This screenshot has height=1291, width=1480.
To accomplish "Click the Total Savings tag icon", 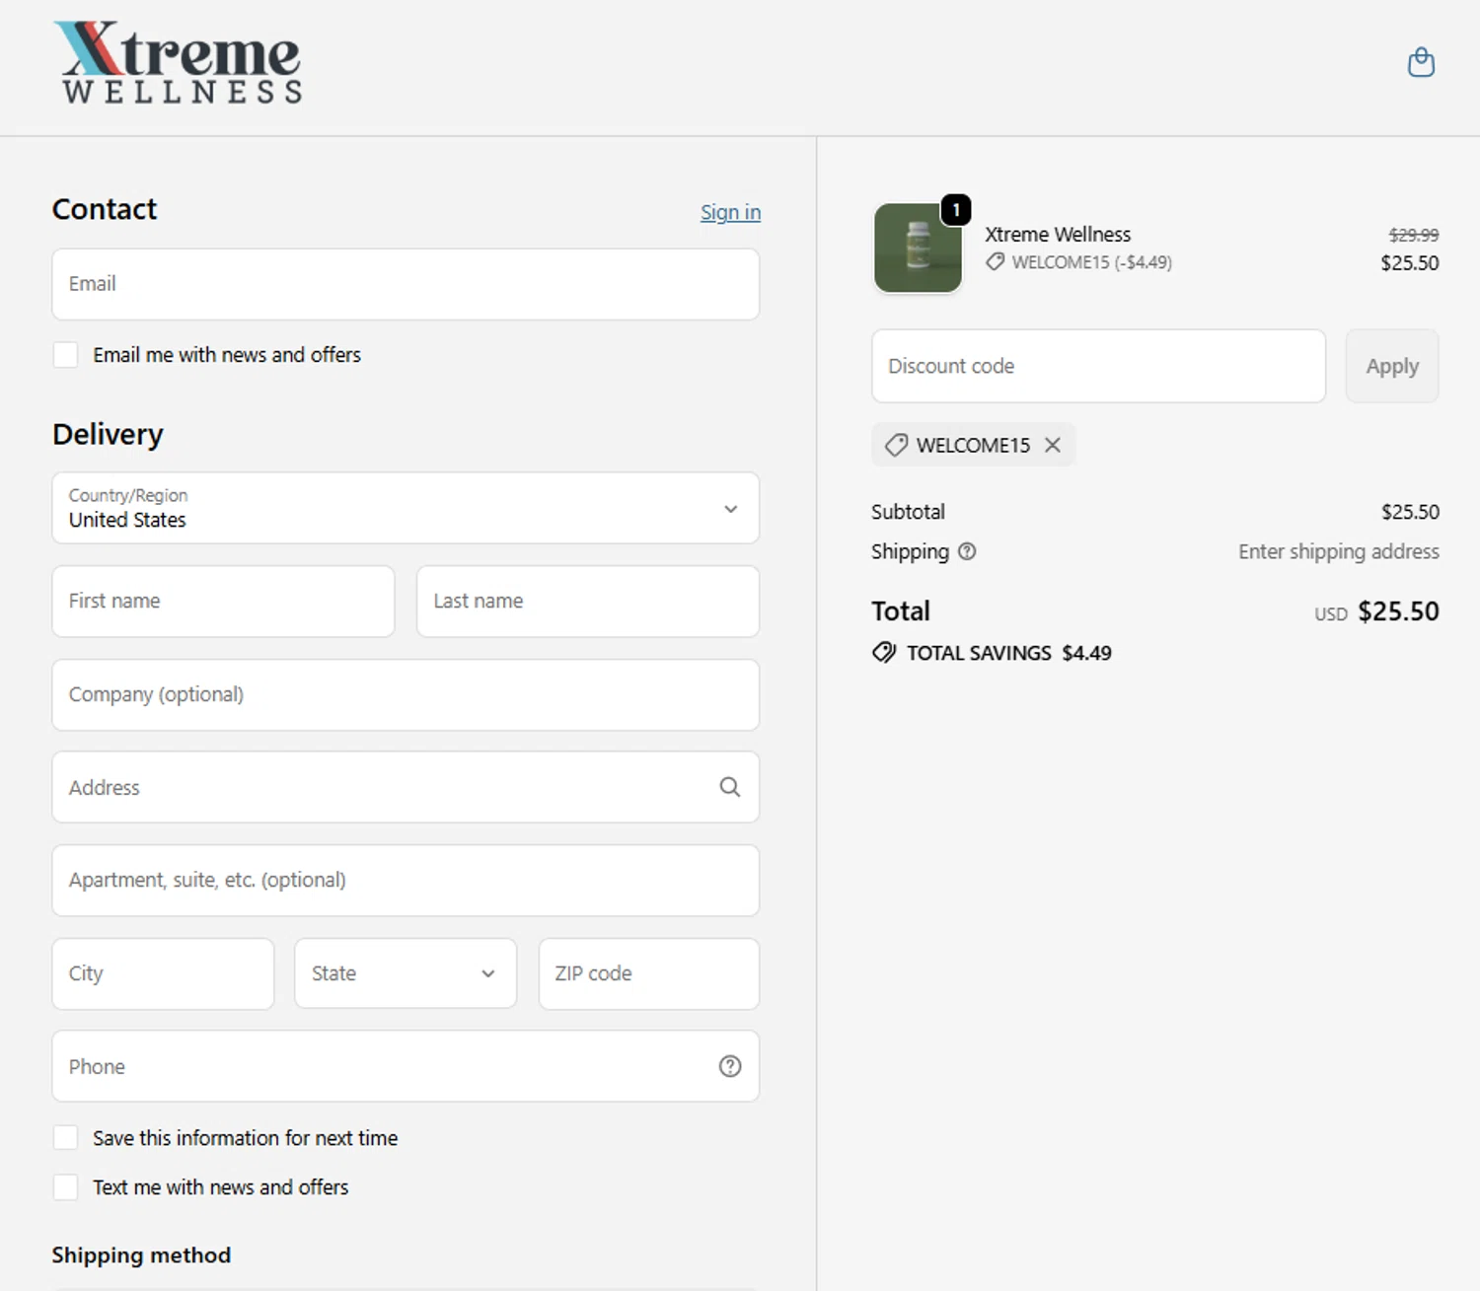I will click(x=884, y=652).
